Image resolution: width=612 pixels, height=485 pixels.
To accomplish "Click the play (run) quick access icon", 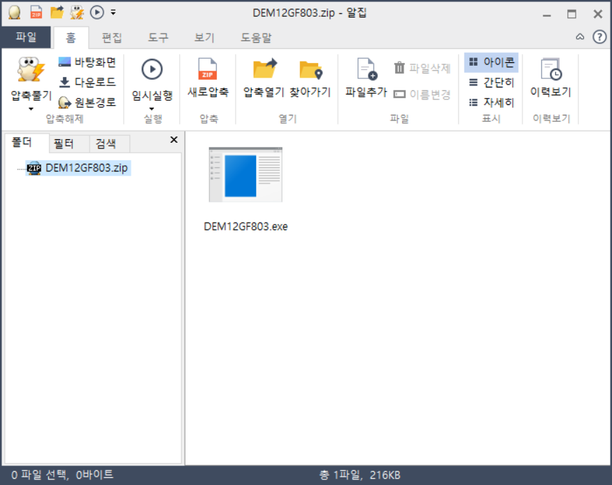I will [97, 13].
